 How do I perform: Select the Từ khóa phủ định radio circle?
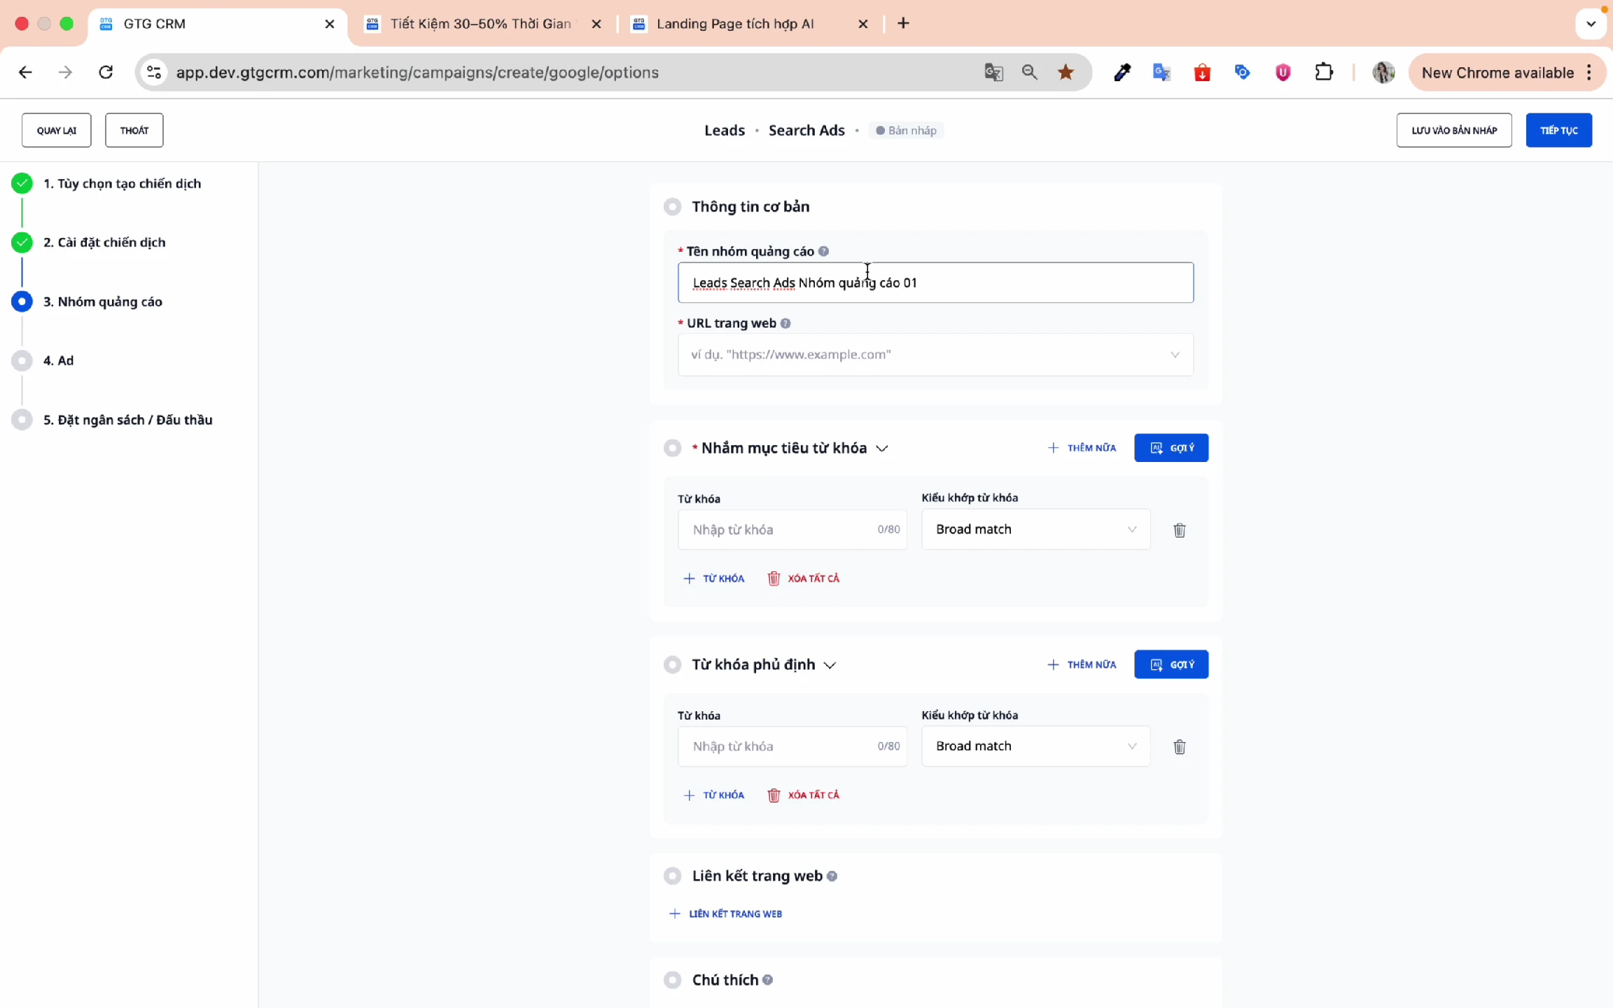click(672, 664)
